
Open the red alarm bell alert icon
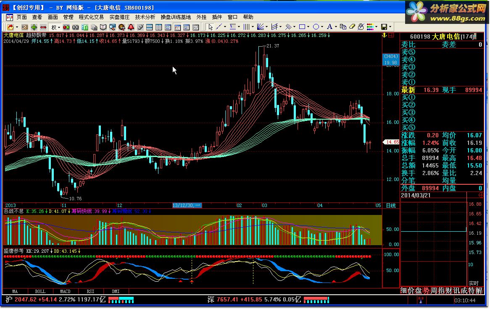pyautogui.click(x=131, y=27)
